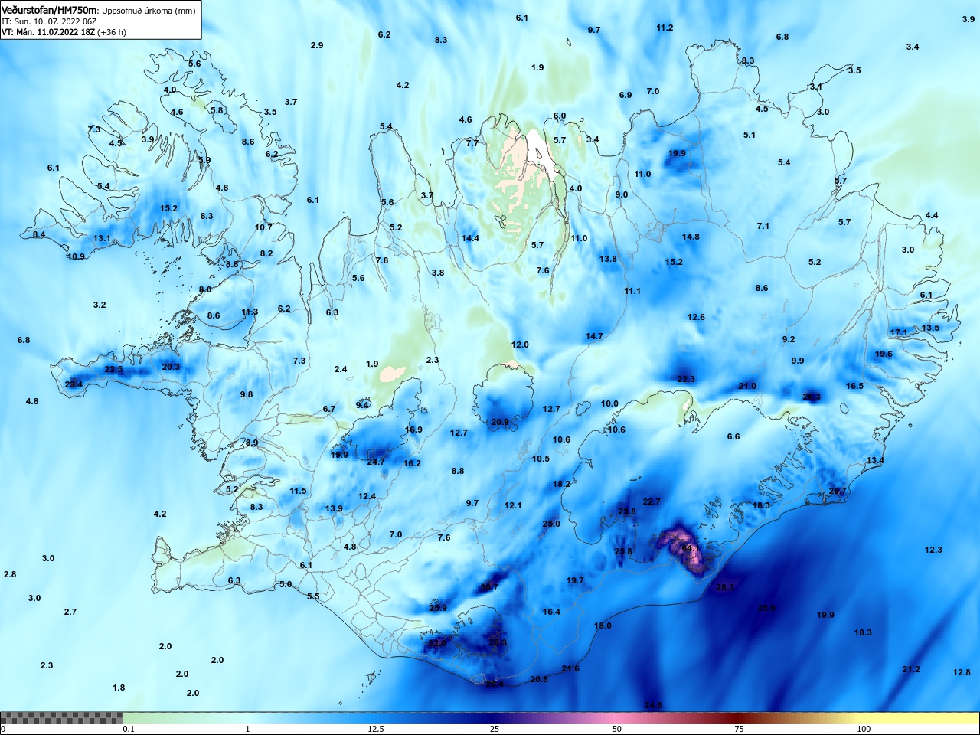Screen dimensions: 980x735
Task: Pick the 12.3 offshore value
Action: 933,550
